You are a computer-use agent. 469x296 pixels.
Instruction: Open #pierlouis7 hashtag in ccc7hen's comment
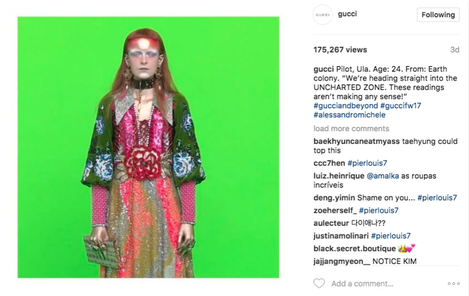tap(367, 163)
